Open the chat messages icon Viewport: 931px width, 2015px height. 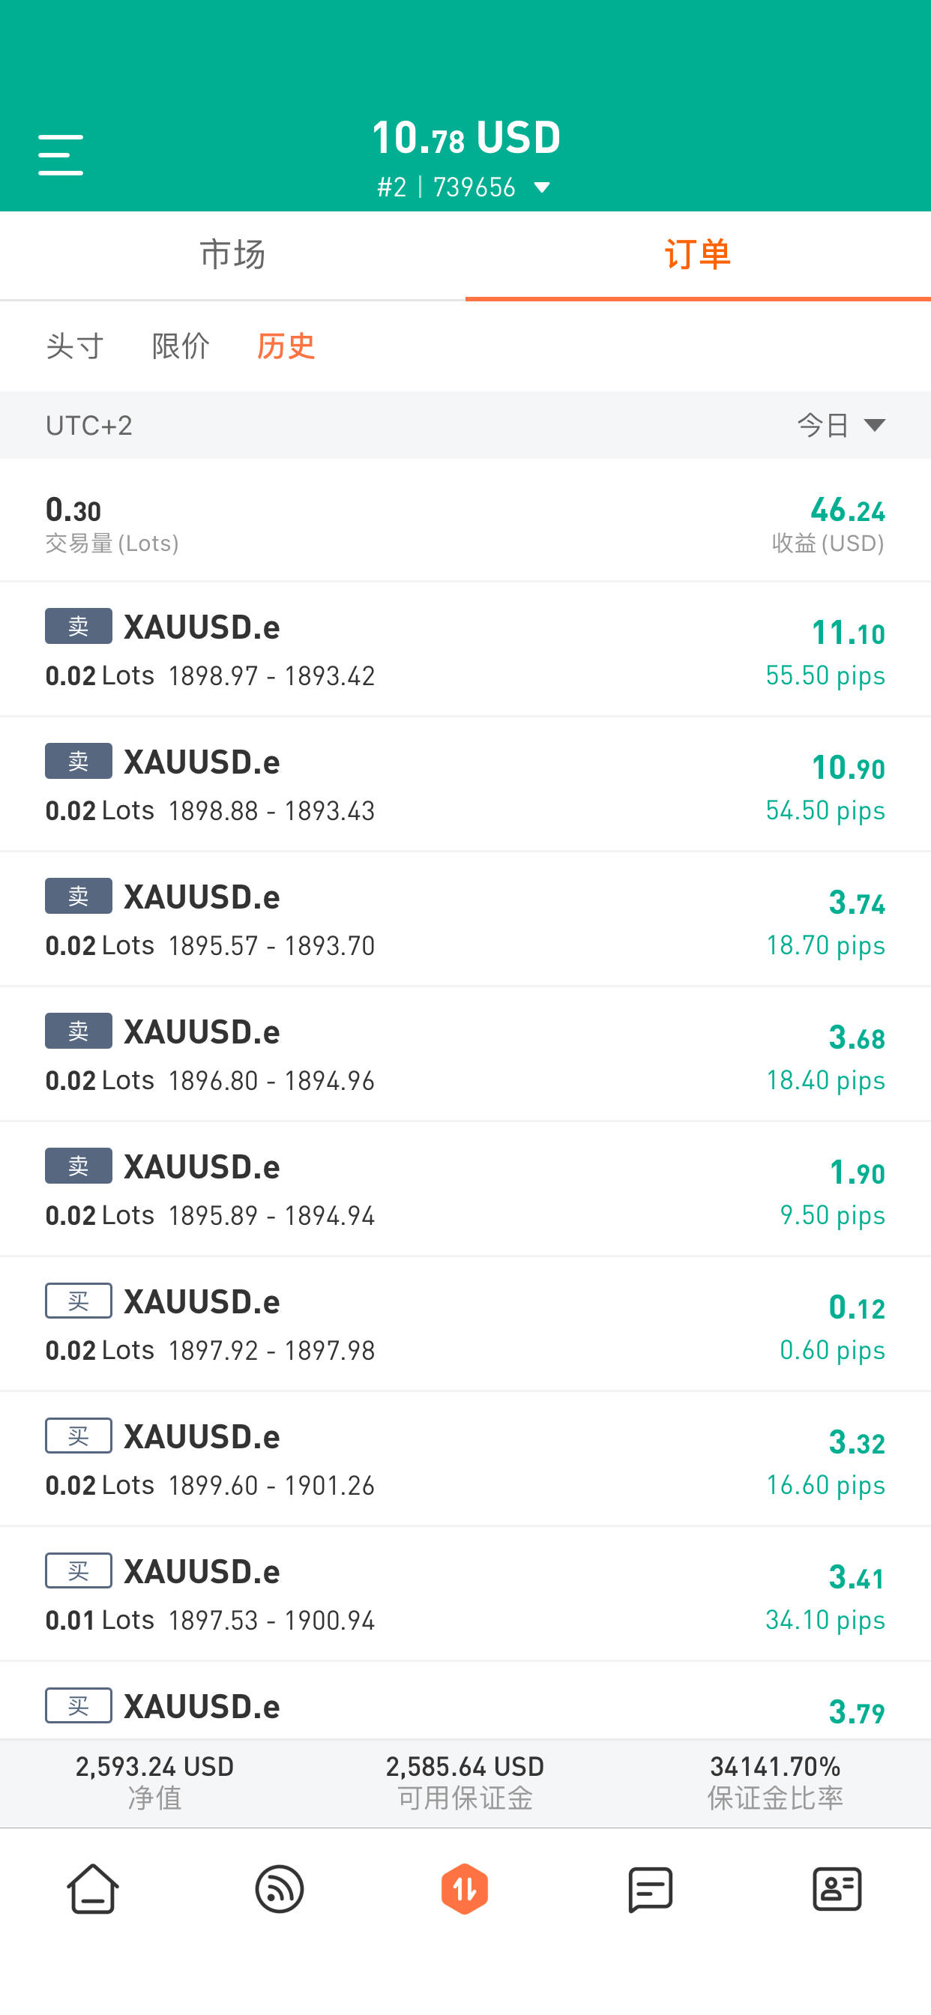click(x=651, y=1888)
